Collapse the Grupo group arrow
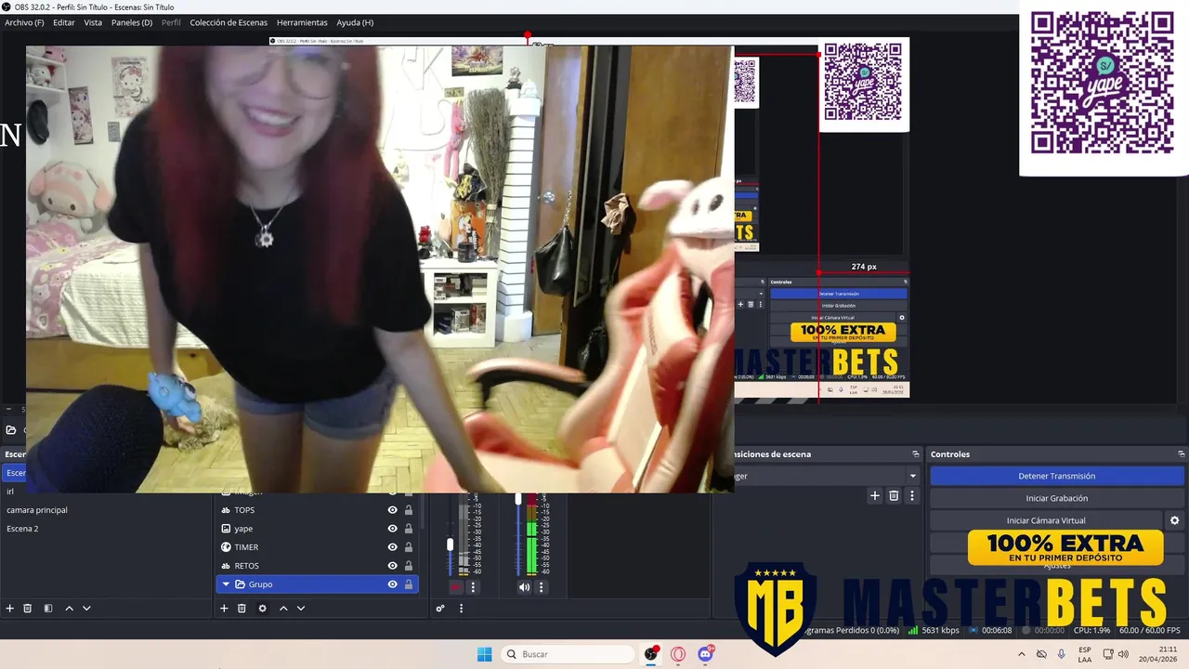The width and height of the screenshot is (1189, 669). point(226,584)
